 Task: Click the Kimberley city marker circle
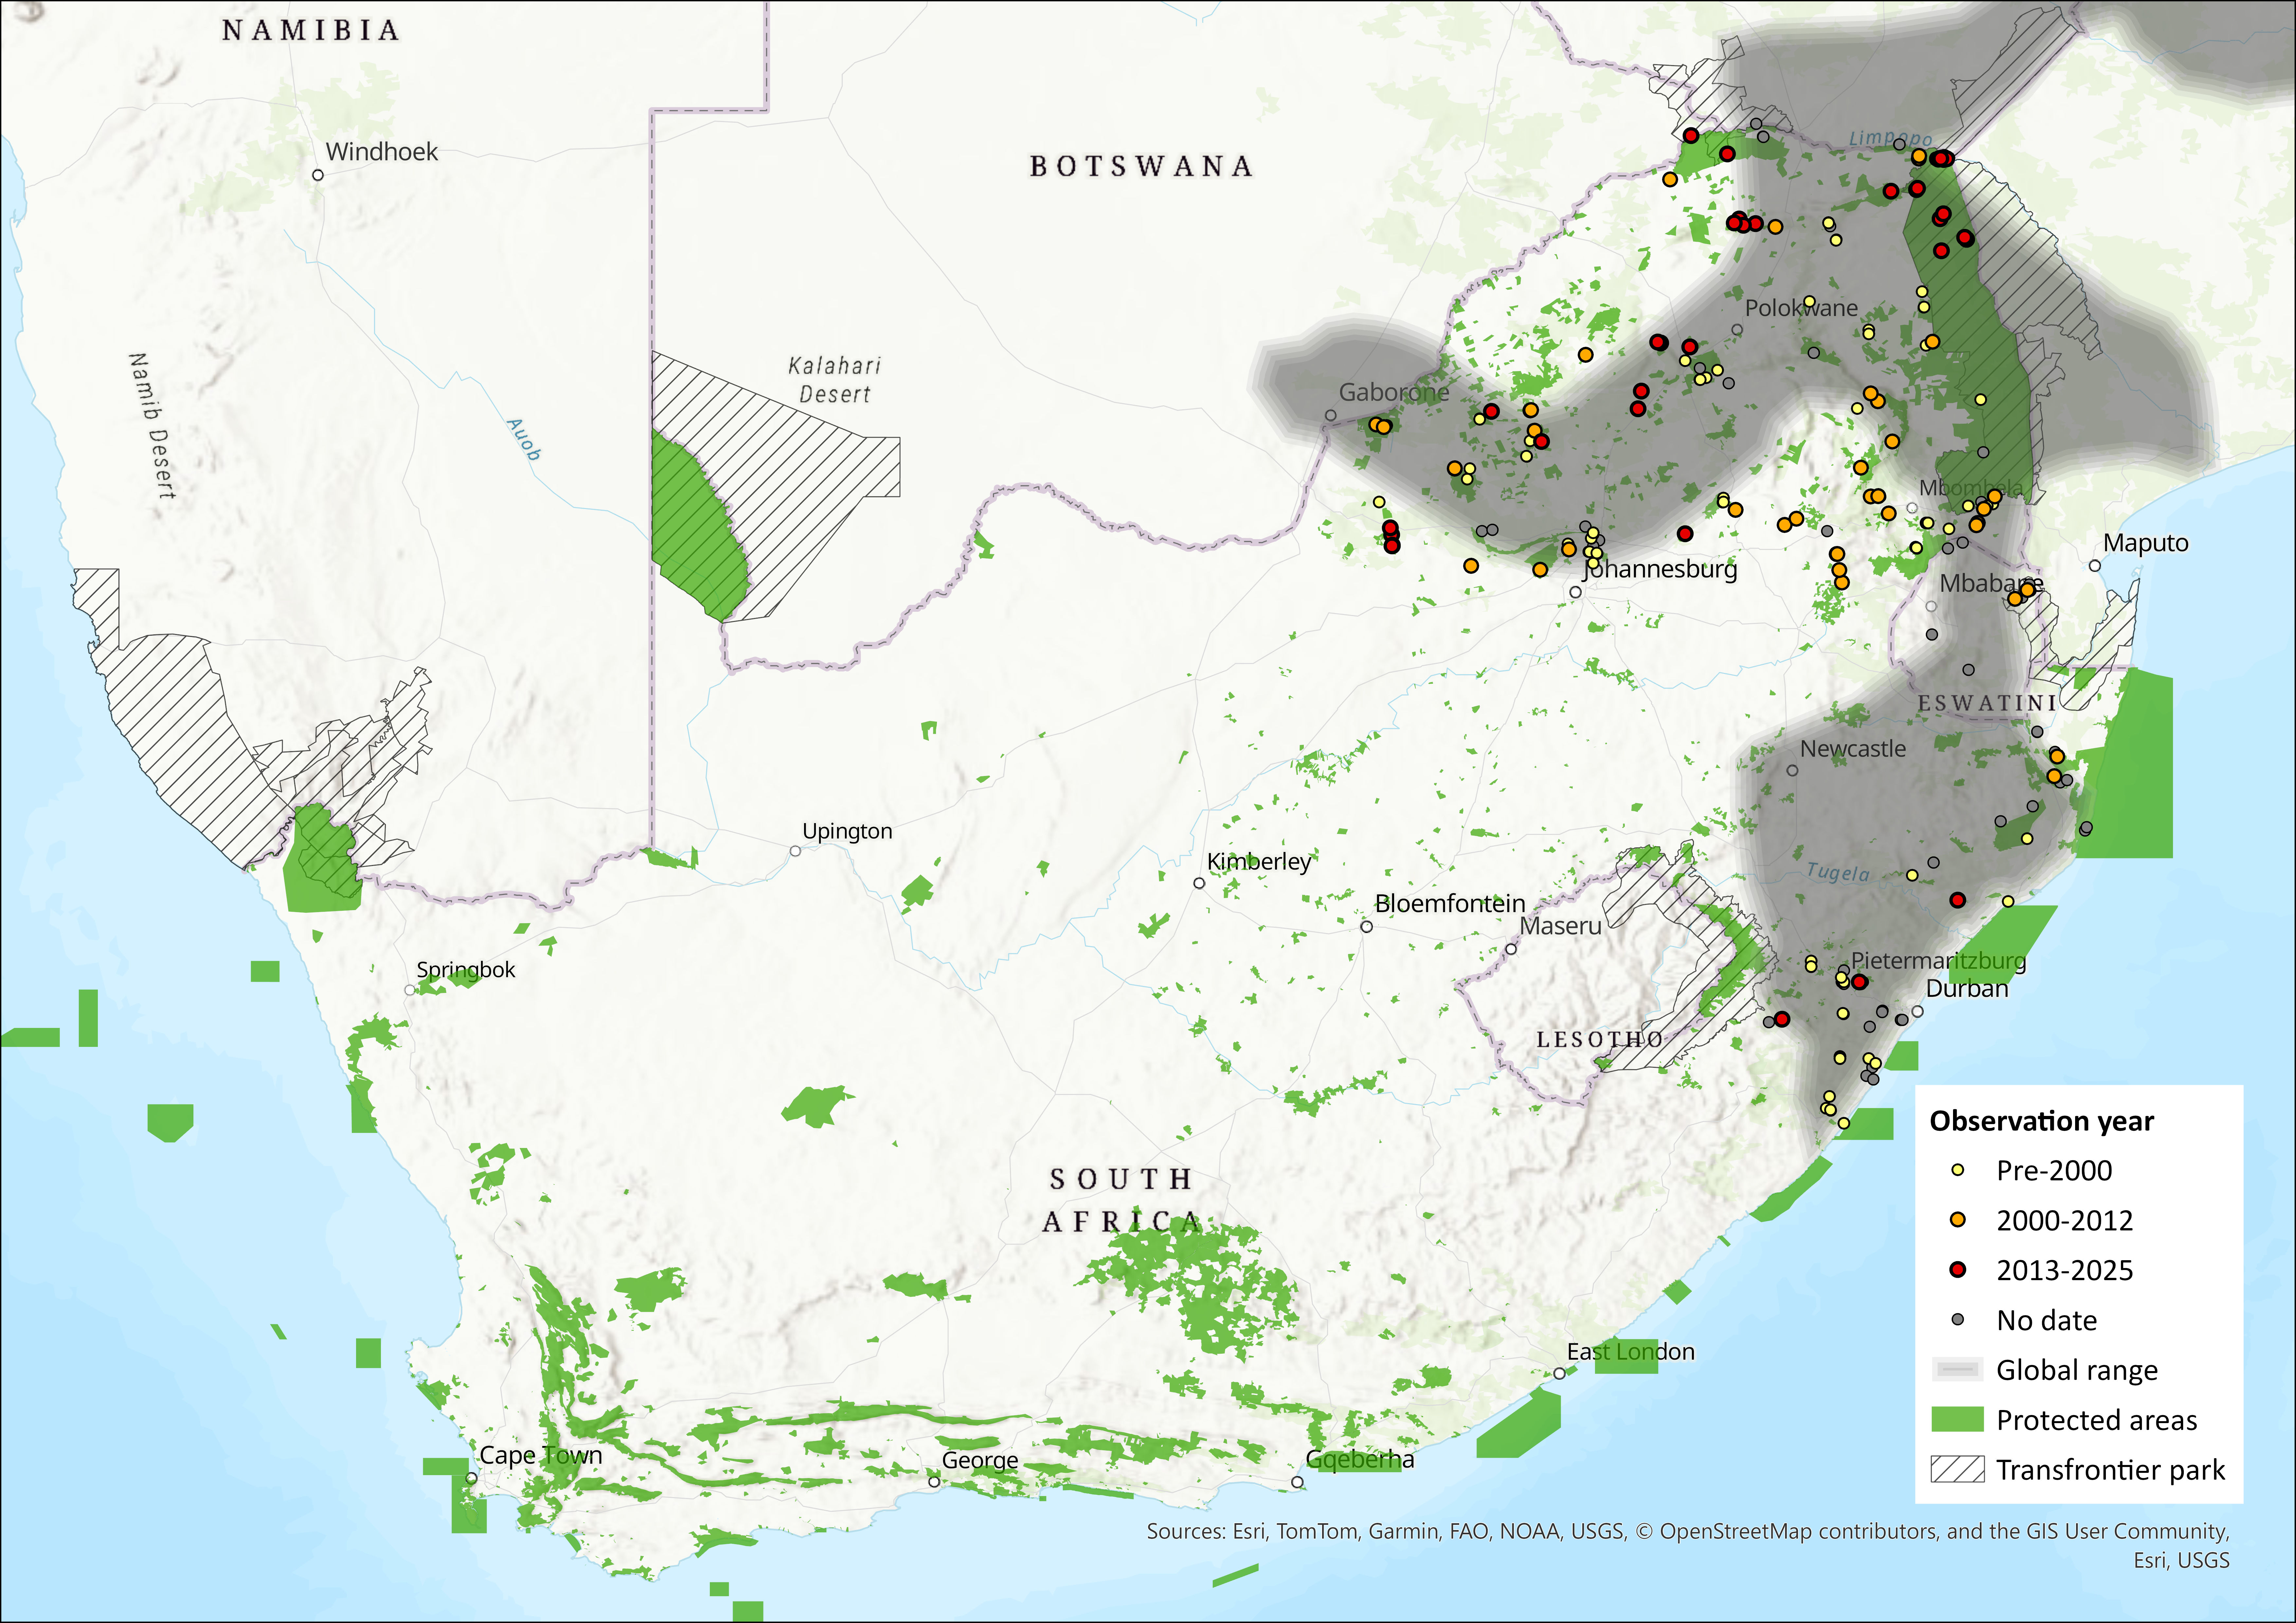tap(1199, 883)
